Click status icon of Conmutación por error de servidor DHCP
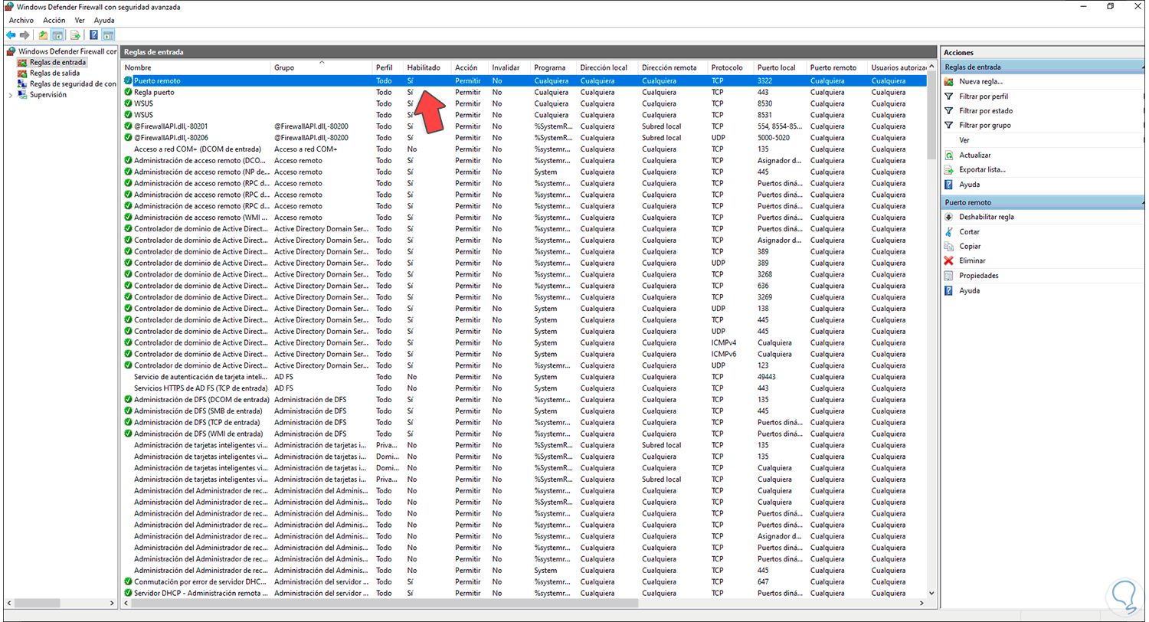The width and height of the screenshot is (1149, 622). (128, 582)
